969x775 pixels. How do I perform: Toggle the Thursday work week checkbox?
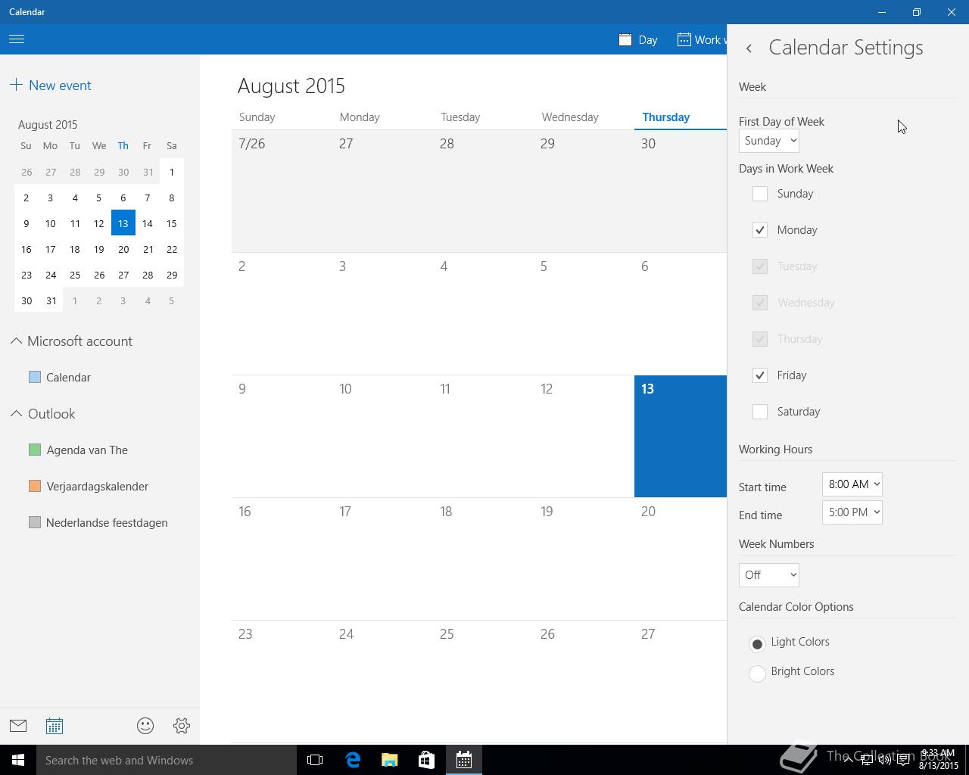(760, 339)
